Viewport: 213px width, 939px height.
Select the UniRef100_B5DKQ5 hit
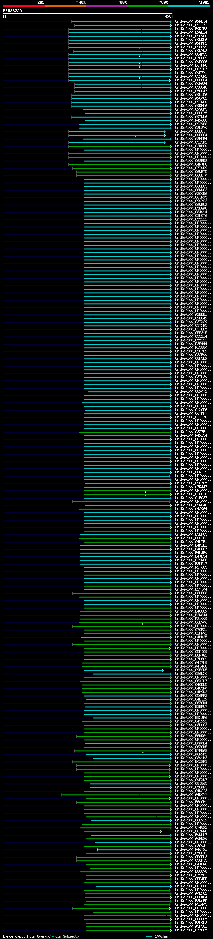(191, 534)
